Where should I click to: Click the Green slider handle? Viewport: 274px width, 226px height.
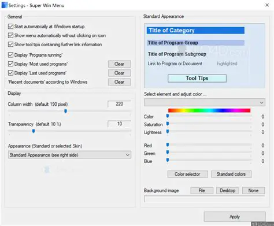[168, 153]
